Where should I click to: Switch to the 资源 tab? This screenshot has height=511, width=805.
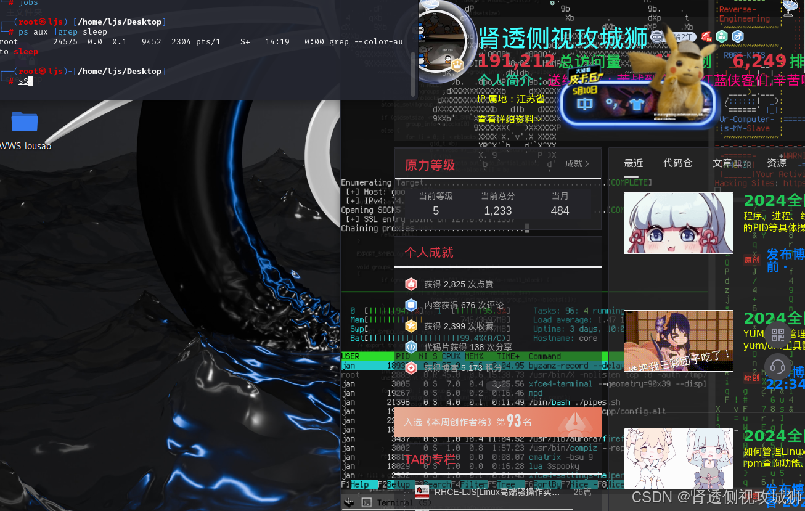[777, 163]
